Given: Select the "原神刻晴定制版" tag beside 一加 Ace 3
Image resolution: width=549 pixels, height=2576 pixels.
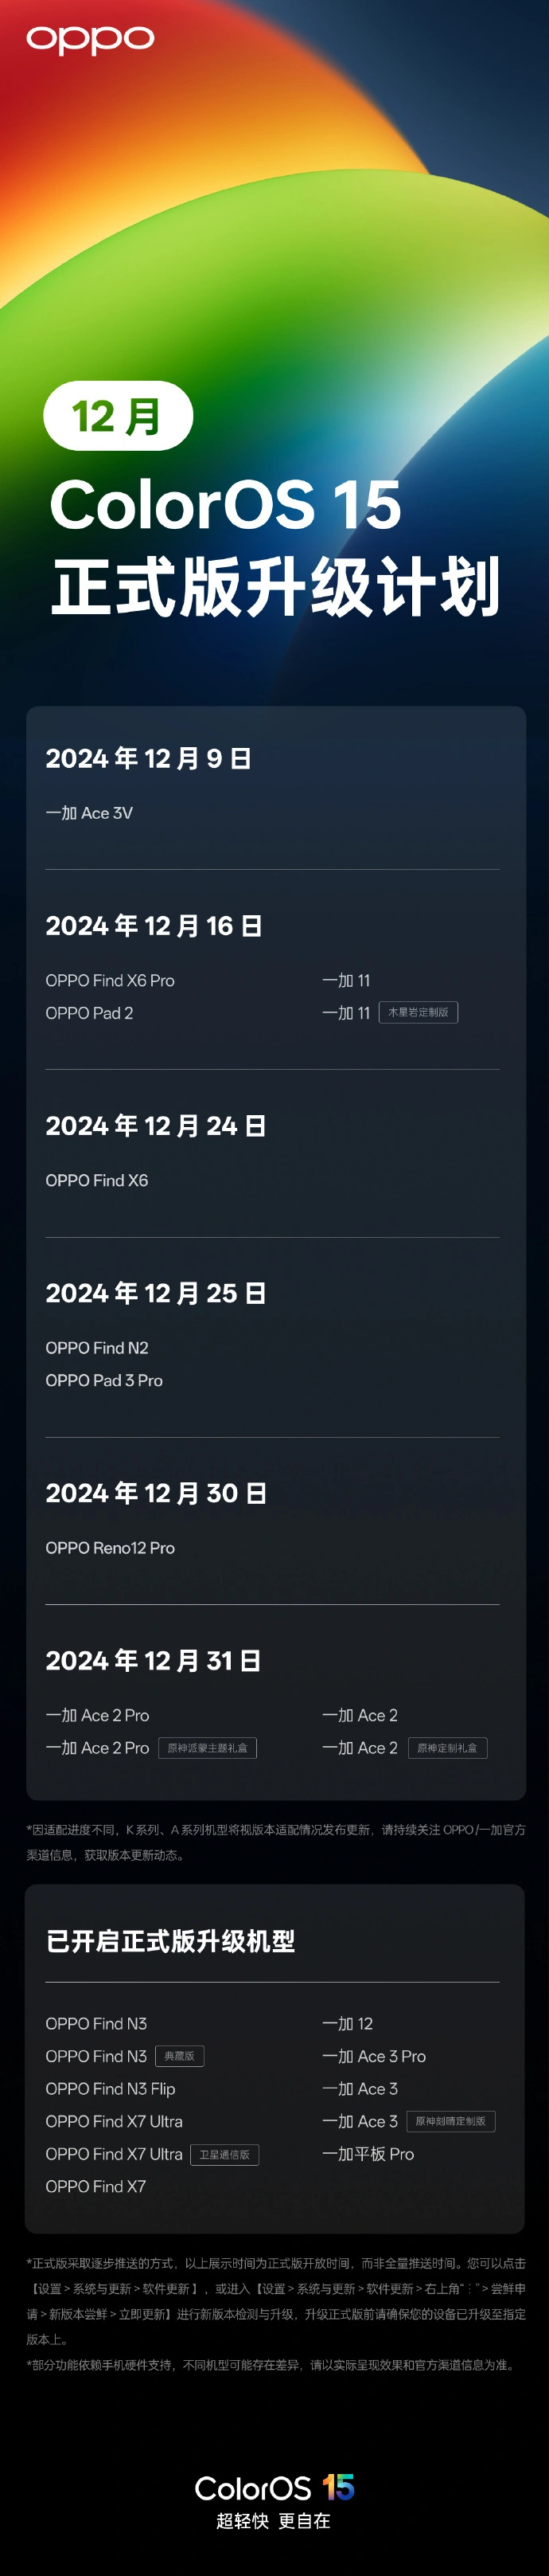Looking at the screenshot, I should [x=450, y=2122].
